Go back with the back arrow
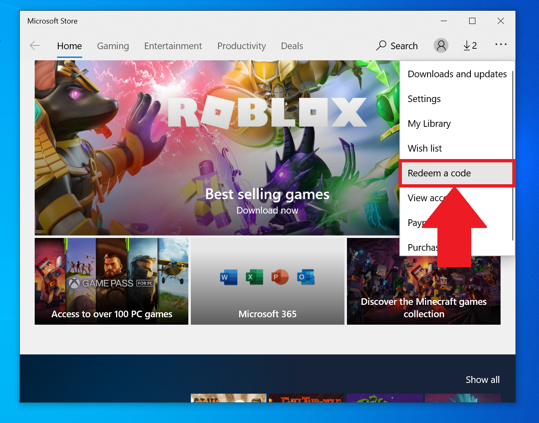This screenshot has height=423, width=539. (35, 46)
